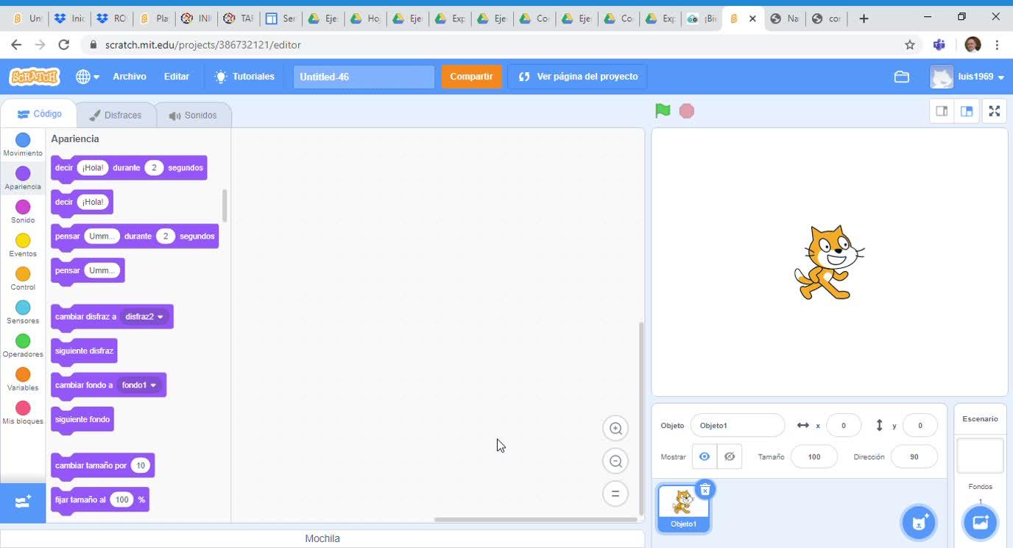Select the Eventos block category
Screen dimensions: 1013x548
pyautogui.click(x=23, y=245)
